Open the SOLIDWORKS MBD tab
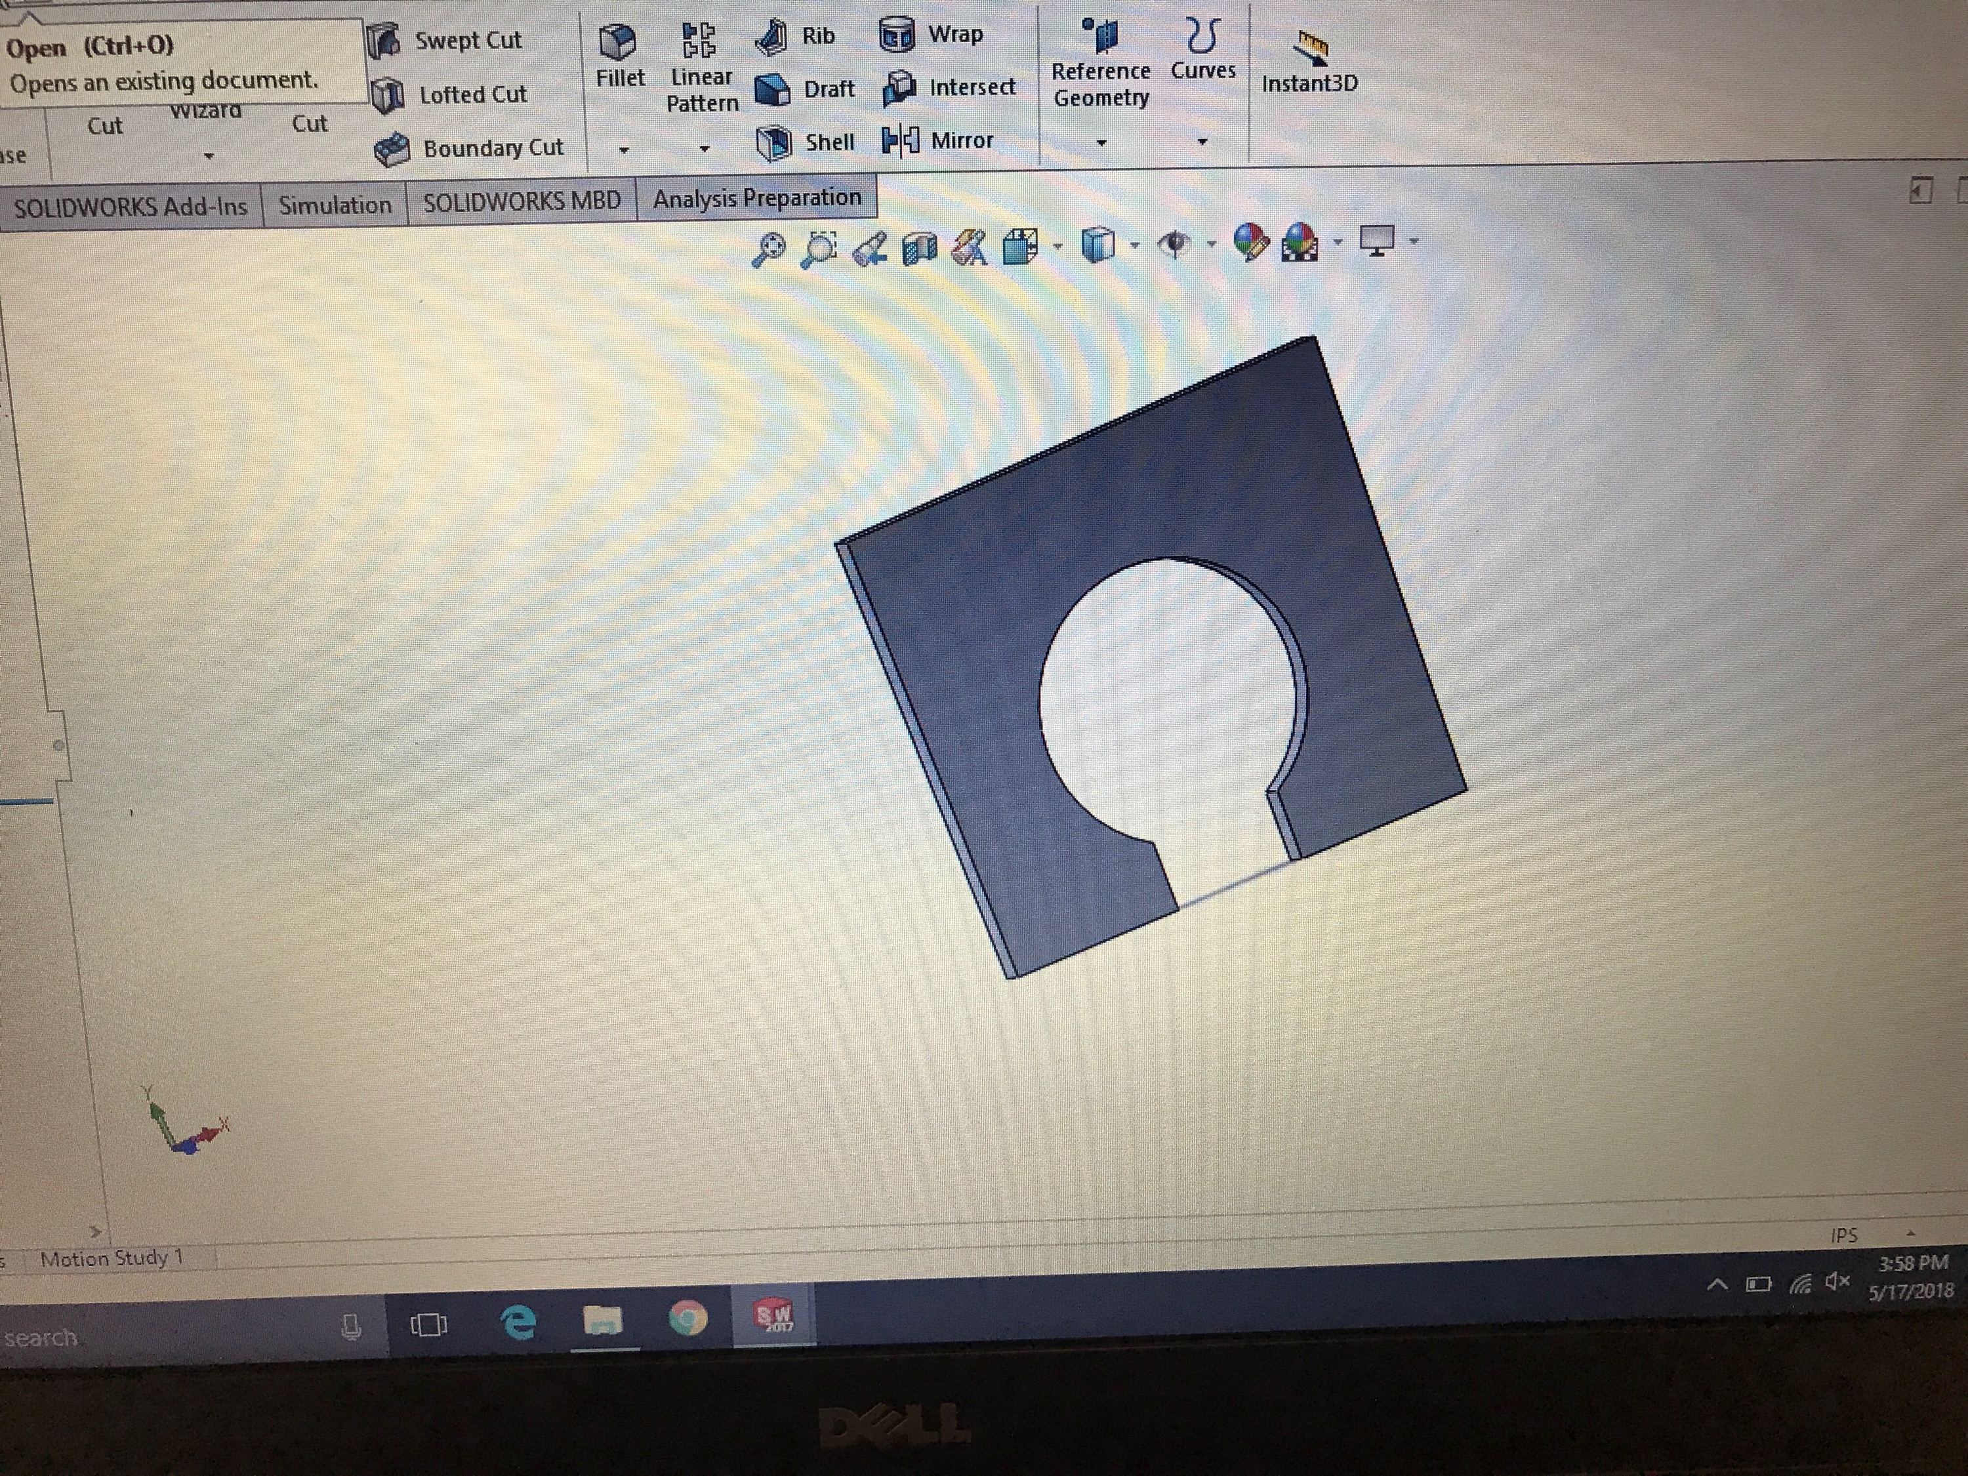This screenshot has height=1476, width=1968. pos(522,202)
